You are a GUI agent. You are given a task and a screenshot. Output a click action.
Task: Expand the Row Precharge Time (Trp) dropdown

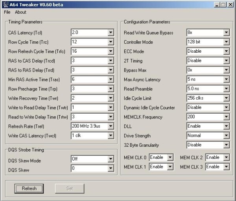coord(111,89)
